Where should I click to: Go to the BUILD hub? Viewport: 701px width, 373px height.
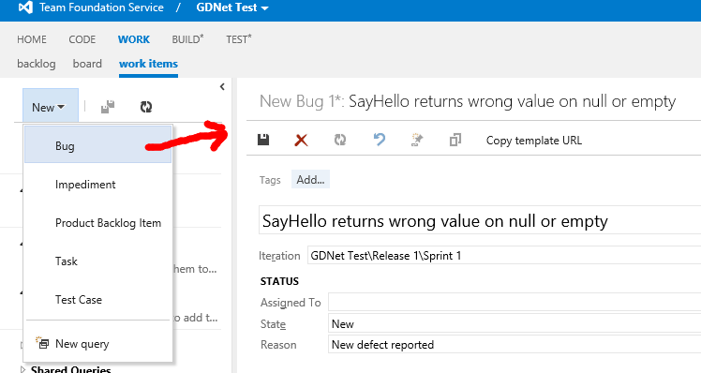(187, 39)
